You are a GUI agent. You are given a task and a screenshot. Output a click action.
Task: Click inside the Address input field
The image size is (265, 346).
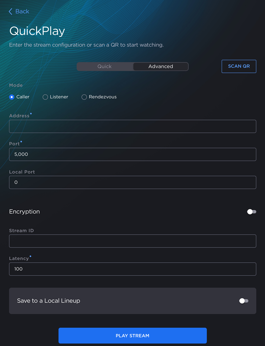(132, 126)
